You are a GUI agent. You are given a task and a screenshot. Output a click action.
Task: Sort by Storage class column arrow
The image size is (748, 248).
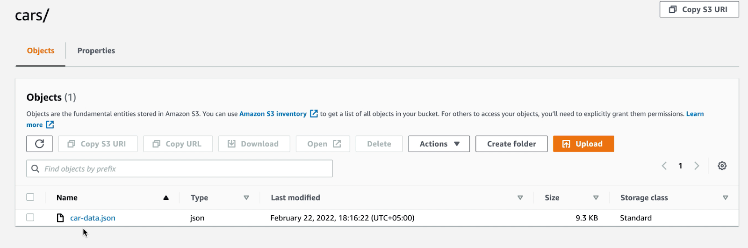pos(725,197)
